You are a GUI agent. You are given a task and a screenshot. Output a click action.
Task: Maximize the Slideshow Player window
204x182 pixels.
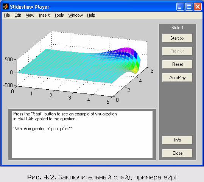[189, 6]
